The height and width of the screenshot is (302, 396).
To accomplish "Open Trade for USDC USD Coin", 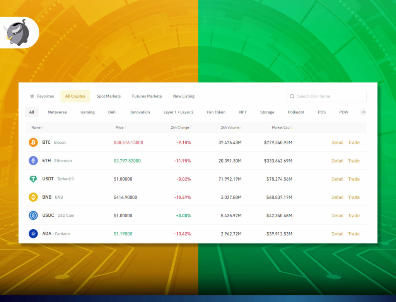I will [x=353, y=216].
